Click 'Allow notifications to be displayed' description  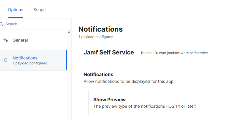tap(128, 81)
